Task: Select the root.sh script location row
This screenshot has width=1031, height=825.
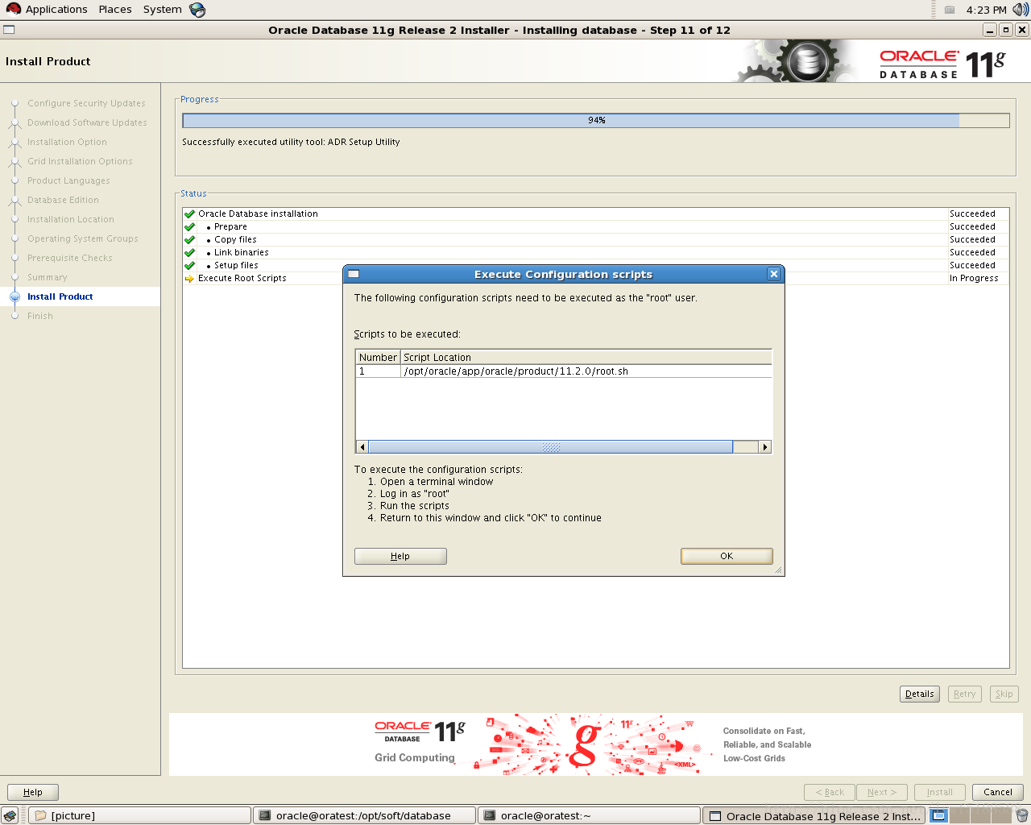Action: point(564,371)
